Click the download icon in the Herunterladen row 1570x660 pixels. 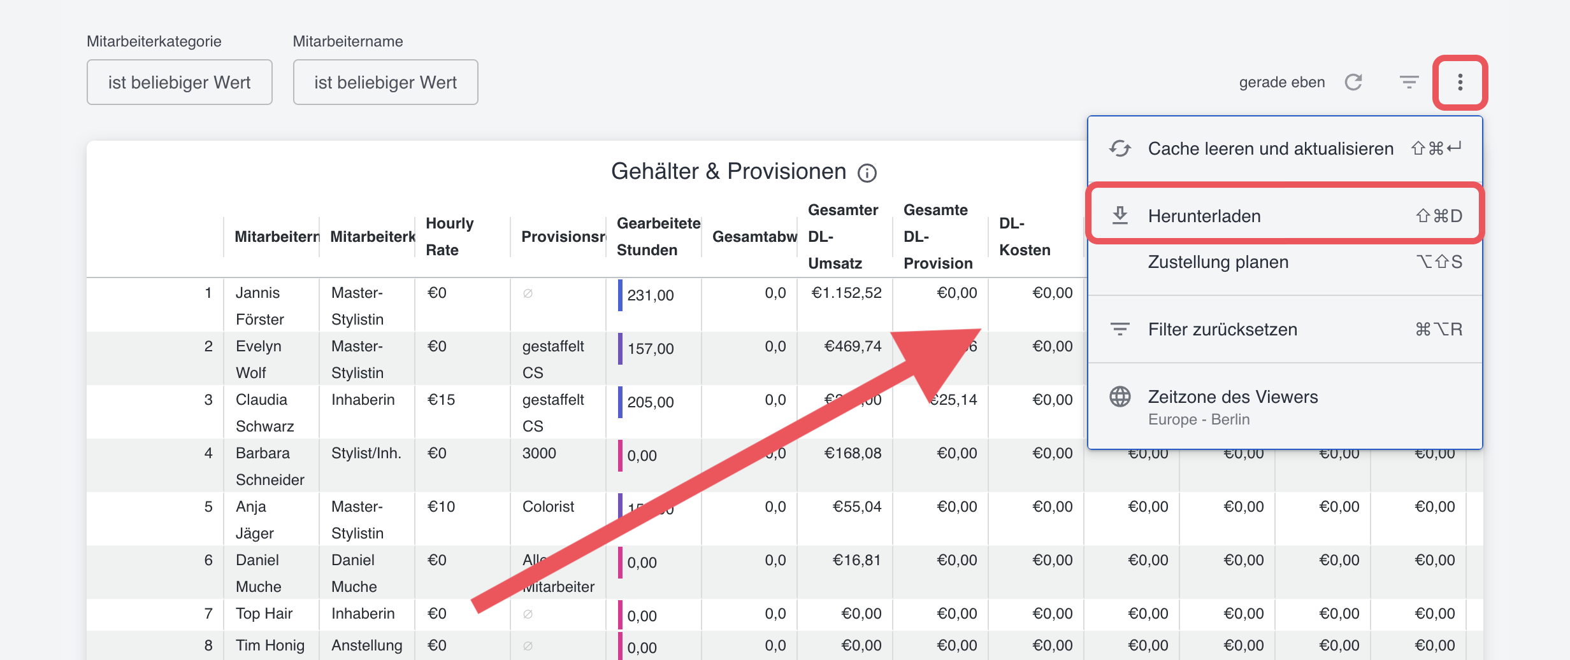click(1120, 216)
